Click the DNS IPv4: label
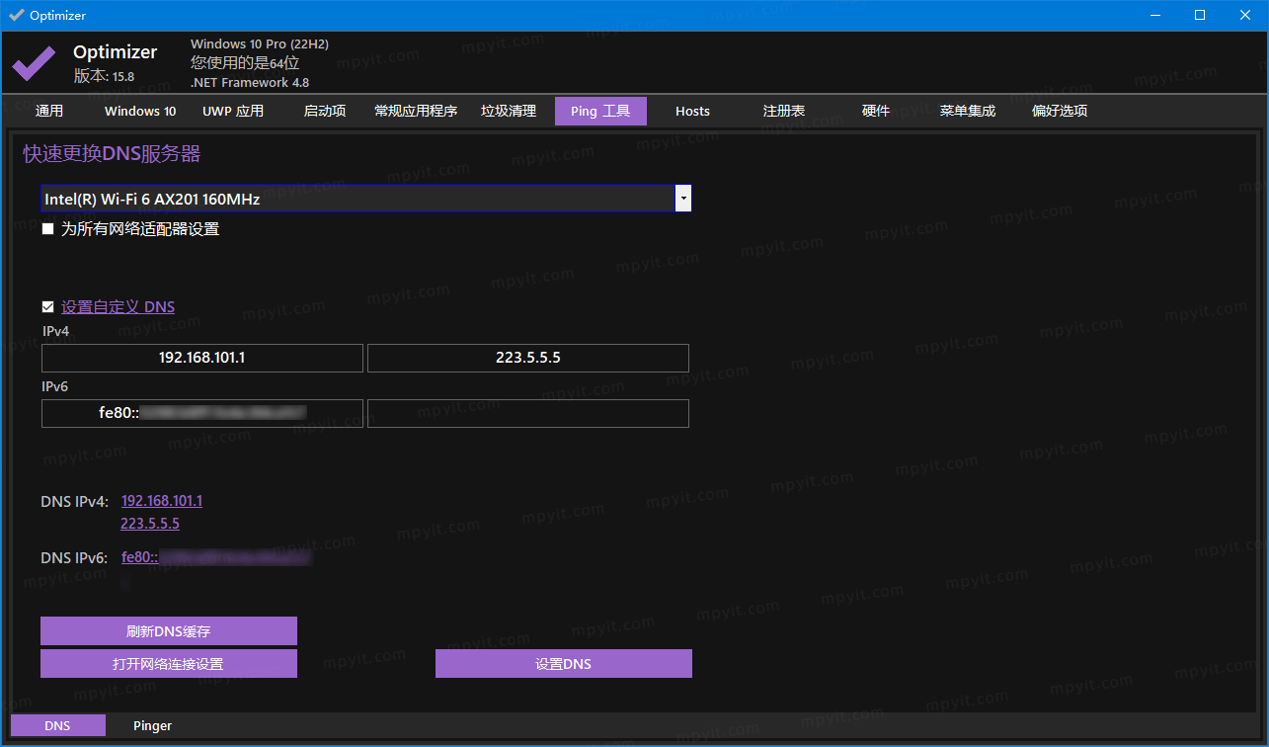This screenshot has width=1269, height=747. [x=75, y=501]
